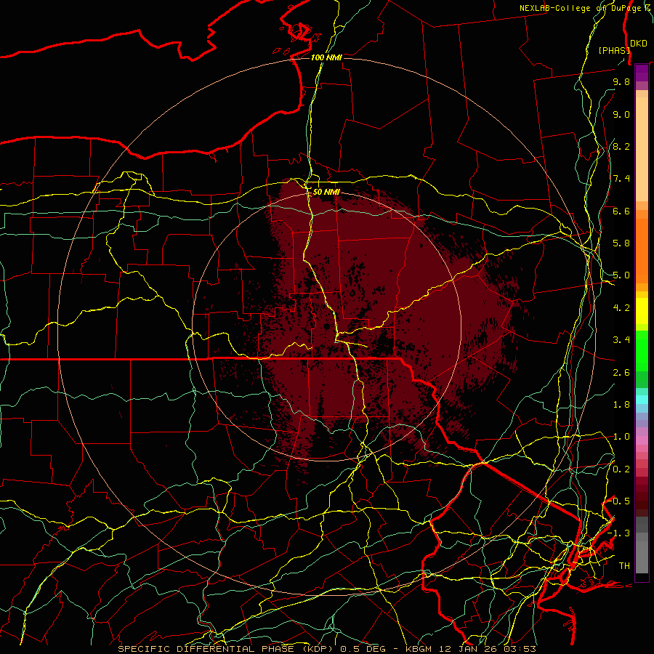Click the "12 JAN 26 03:53" timestamp

(x=488, y=649)
